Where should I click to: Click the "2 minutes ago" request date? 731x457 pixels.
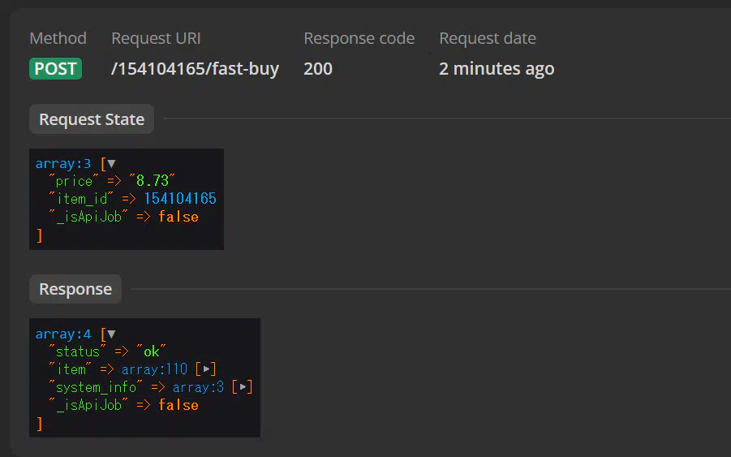[x=497, y=69]
